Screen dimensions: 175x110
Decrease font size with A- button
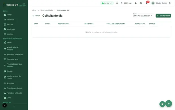(x=122, y=3)
